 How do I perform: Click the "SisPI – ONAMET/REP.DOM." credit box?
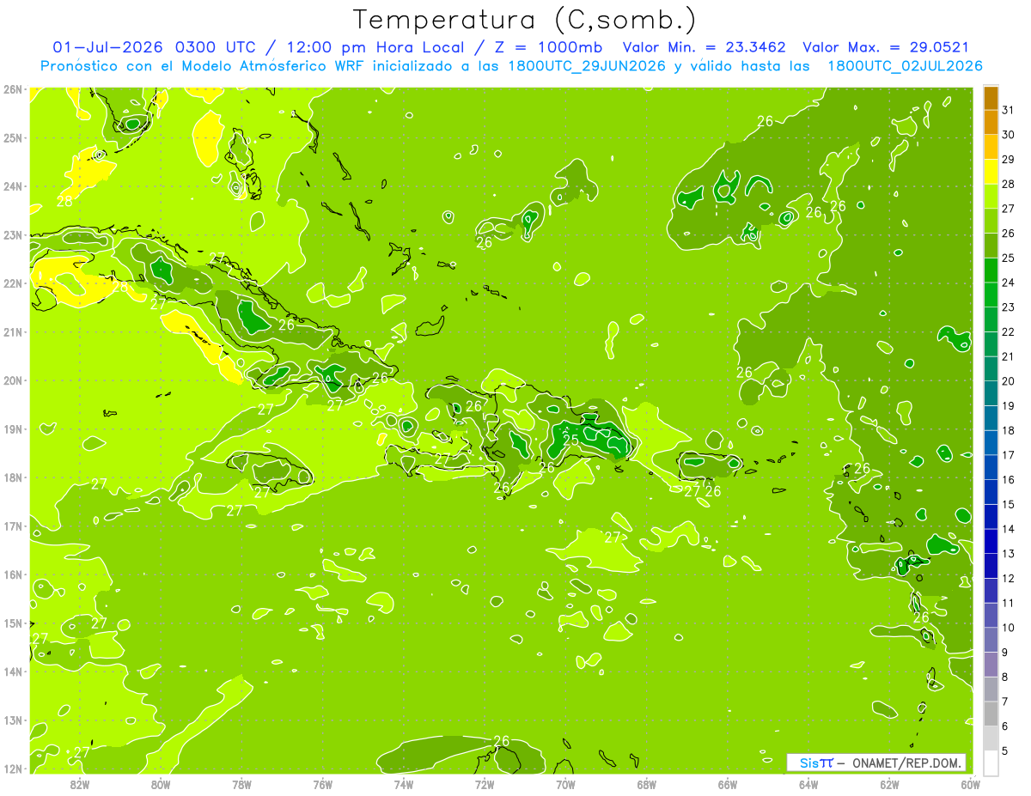pyautogui.click(x=876, y=763)
